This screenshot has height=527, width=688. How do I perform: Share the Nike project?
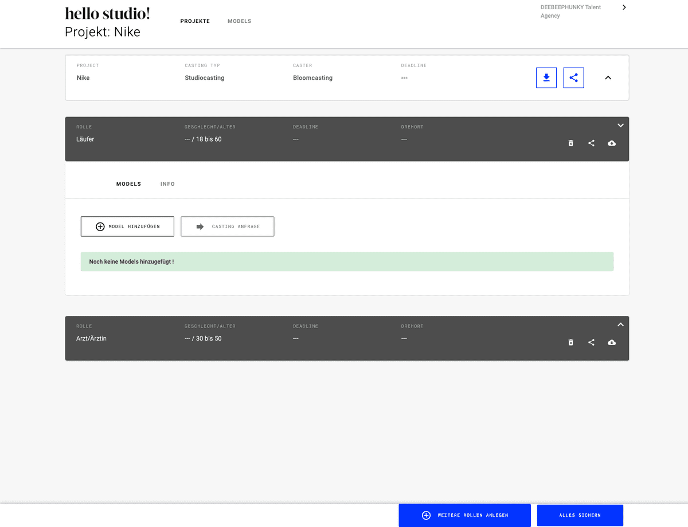pyautogui.click(x=573, y=77)
